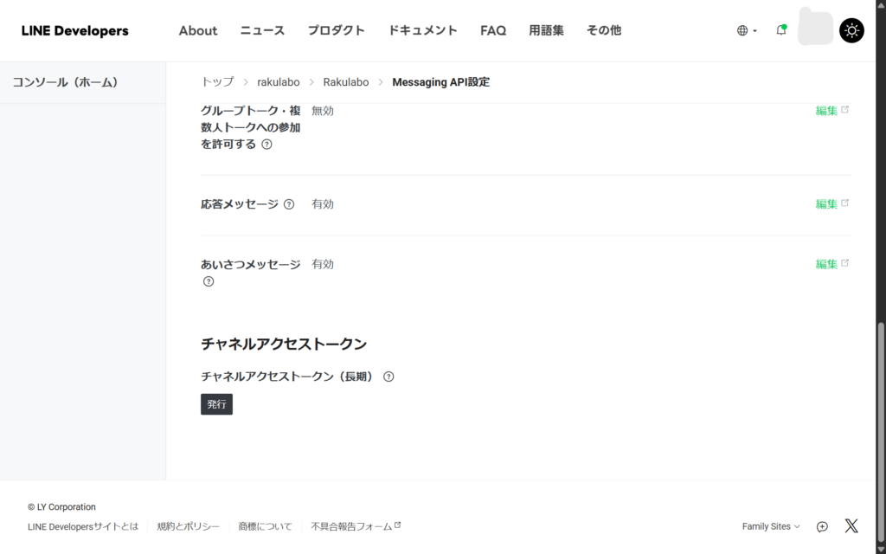Click the profile avatar thumbnail
This screenshot has height=554, width=886.
pos(815,29)
